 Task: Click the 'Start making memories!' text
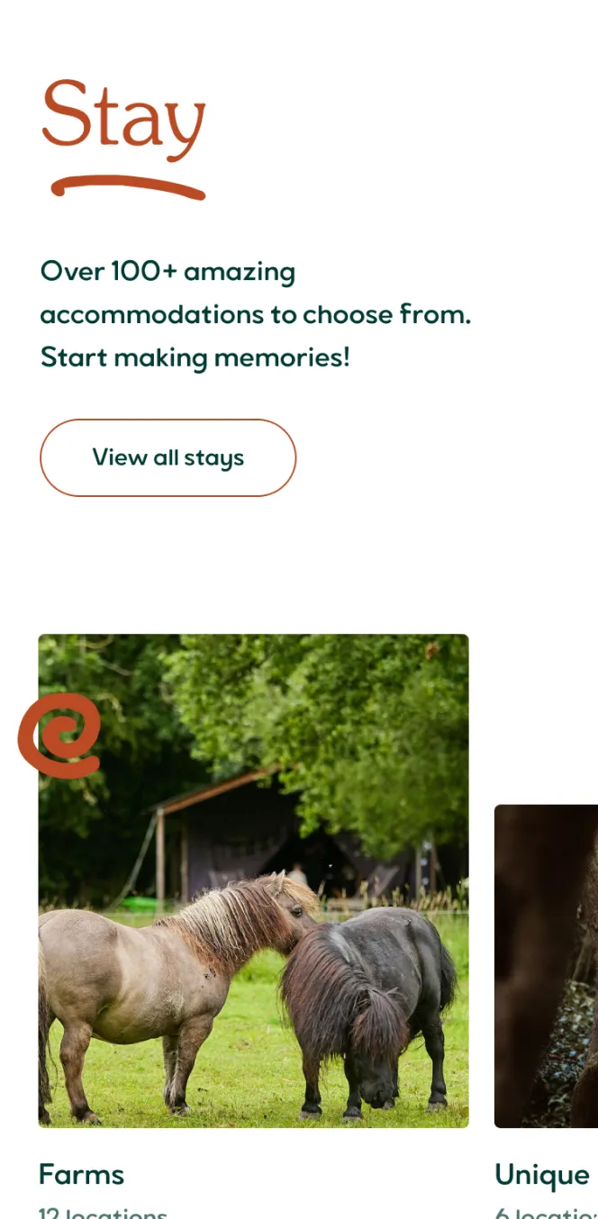(195, 357)
